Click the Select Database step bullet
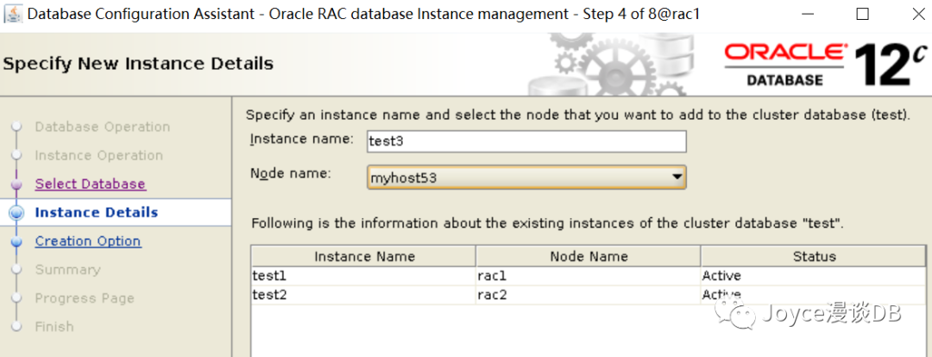The width and height of the screenshot is (932, 357). coord(16,185)
